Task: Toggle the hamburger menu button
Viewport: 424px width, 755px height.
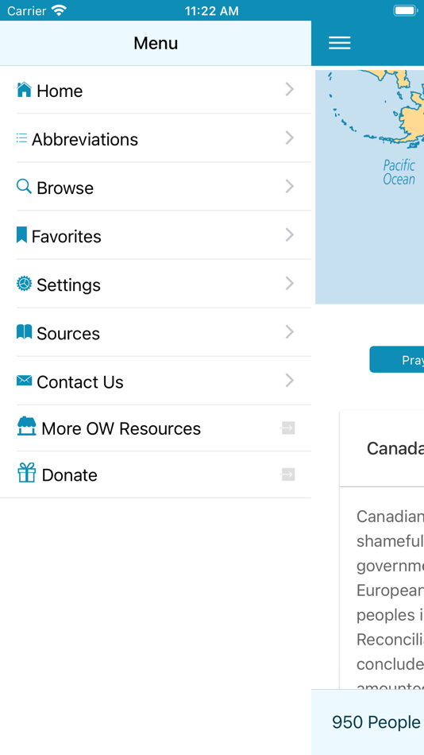Action: pos(340,43)
